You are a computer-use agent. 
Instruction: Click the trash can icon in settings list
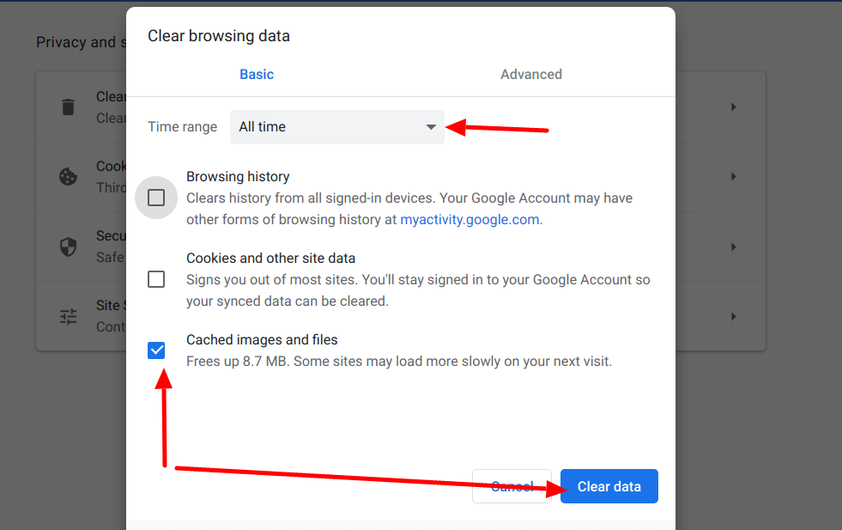click(68, 107)
